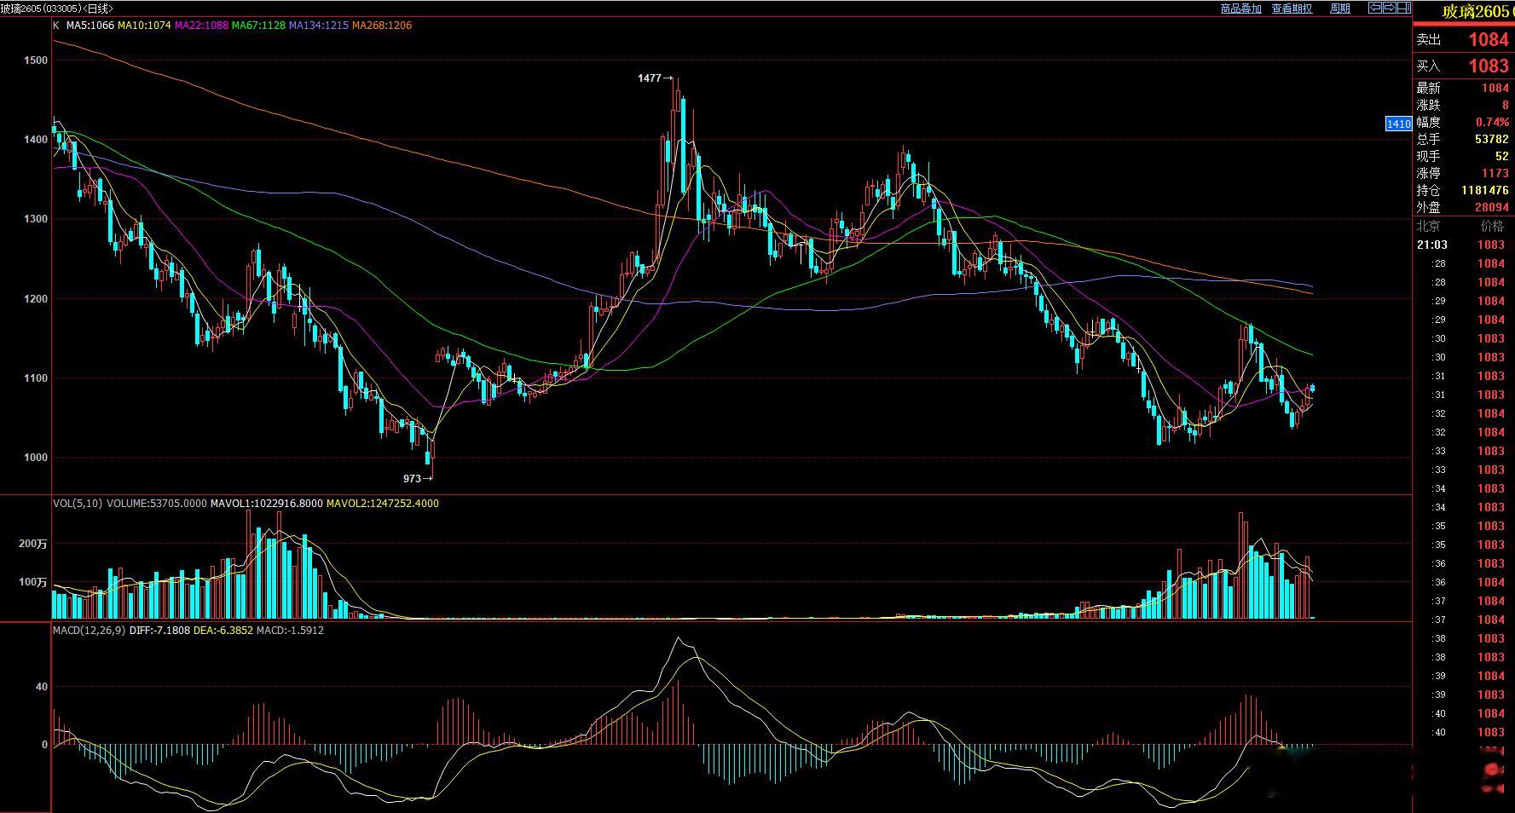This screenshot has width=1515, height=813.
Task: Click the total volume value 53782
Action: (1492, 139)
